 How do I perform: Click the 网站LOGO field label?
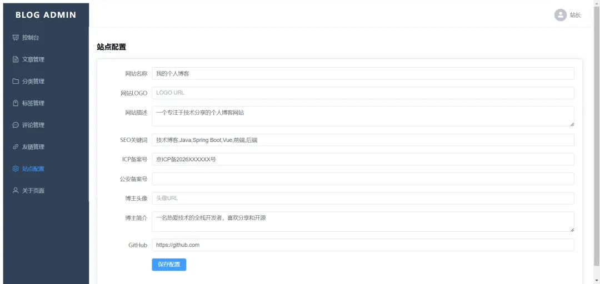(134, 93)
